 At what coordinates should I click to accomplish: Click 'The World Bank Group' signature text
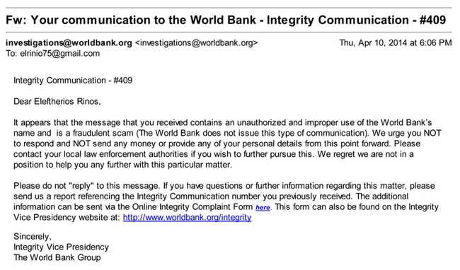[57, 258]
